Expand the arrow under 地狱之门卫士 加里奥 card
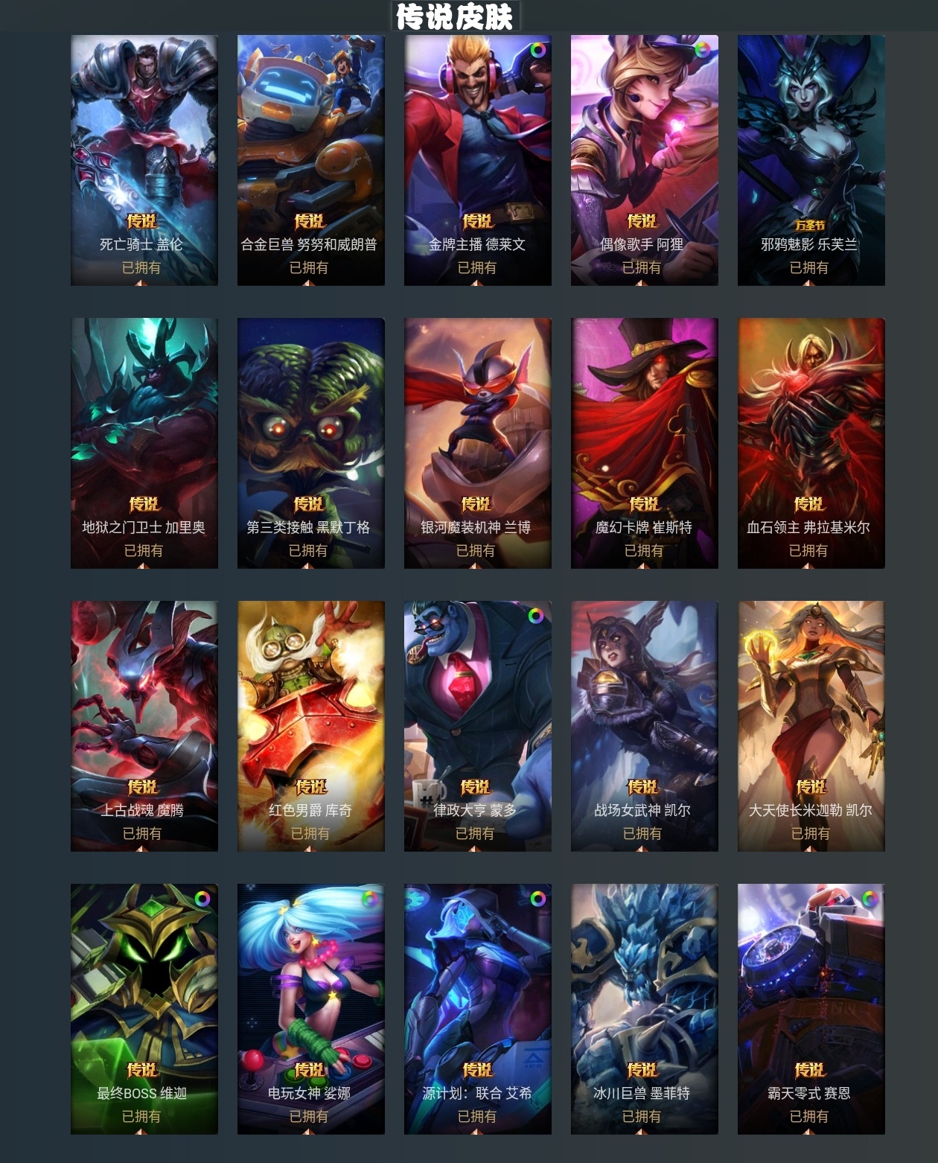The image size is (938, 1163). point(142,565)
